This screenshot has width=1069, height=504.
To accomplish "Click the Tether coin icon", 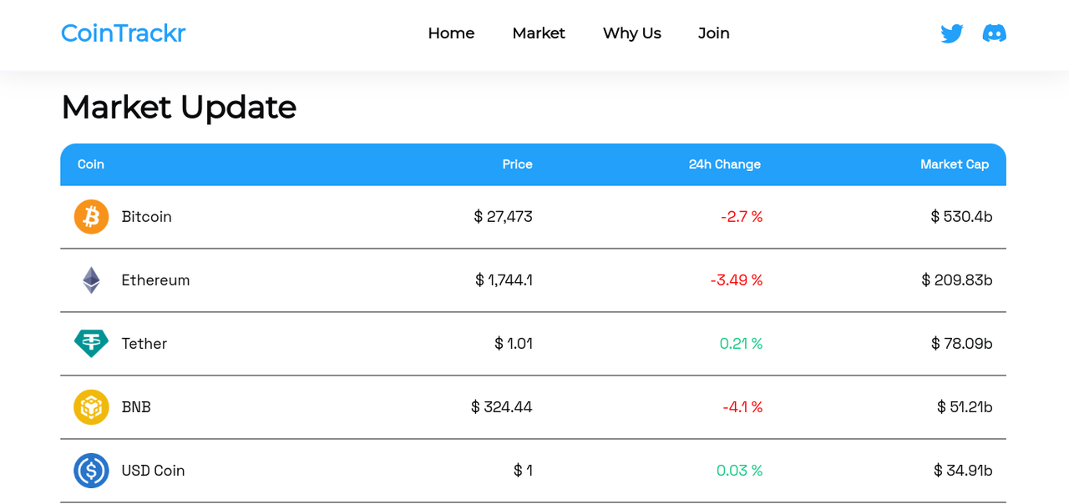I will click(91, 344).
